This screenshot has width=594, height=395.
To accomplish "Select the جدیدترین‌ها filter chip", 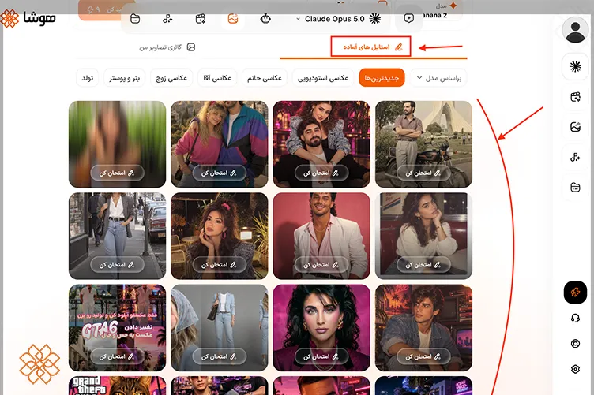I will pyautogui.click(x=382, y=78).
